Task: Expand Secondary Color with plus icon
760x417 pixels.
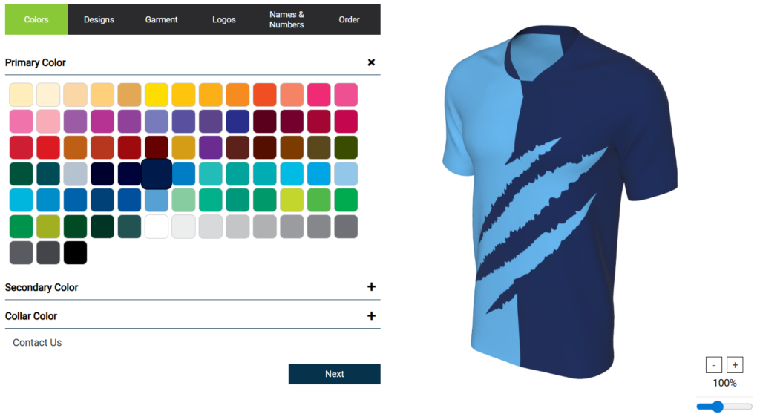Action: pos(371,286)
